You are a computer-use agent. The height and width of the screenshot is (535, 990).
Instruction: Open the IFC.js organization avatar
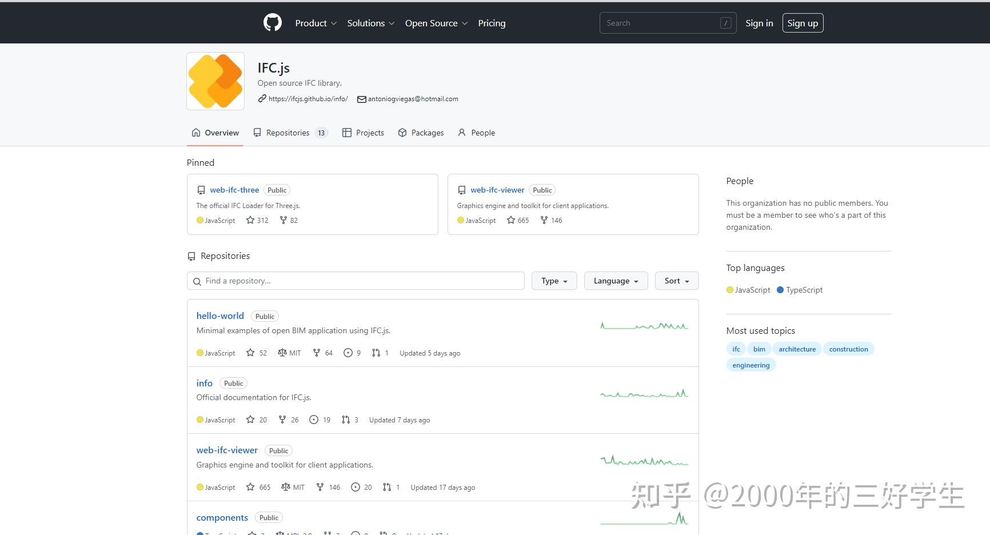215,81
